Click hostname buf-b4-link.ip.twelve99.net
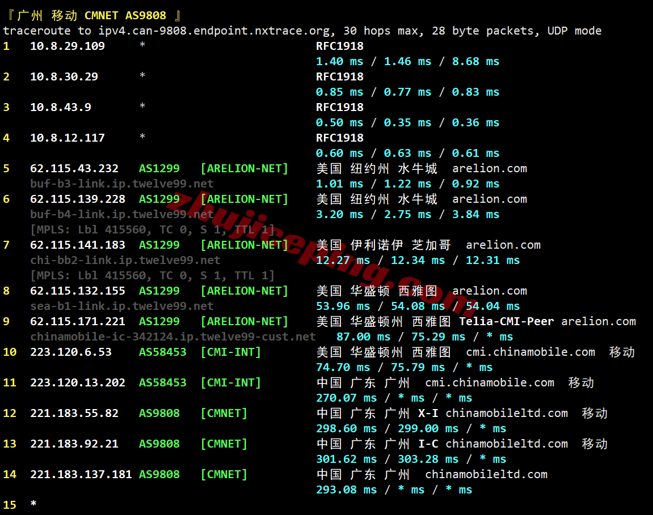The width and height of the screenshot is (653, 515). [x=121, y=214]
